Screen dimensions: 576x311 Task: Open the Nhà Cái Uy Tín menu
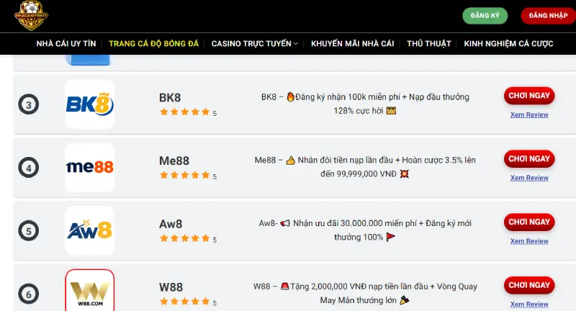tap(66, 44)
